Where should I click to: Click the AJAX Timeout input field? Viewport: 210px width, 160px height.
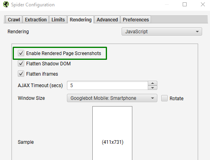coord(107,86)
